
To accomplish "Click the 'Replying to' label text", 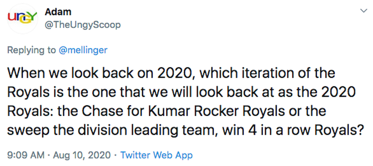I will pos(31,50).
